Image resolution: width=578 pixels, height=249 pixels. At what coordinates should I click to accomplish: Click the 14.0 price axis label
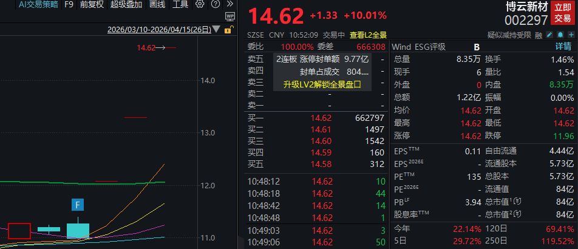click(208, 80)
